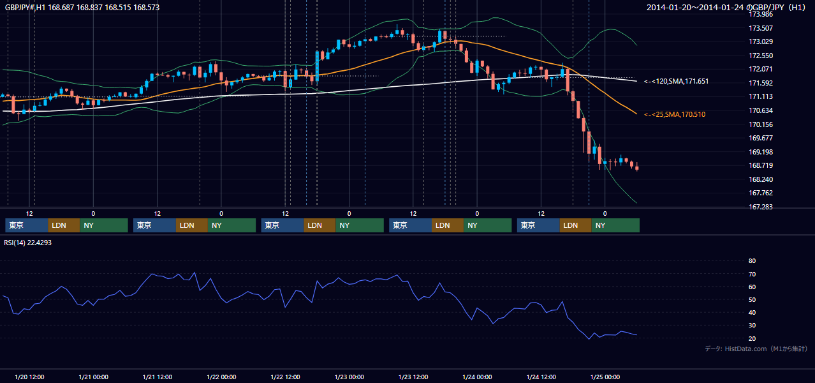Select the 1/22 00:00 date label
The image size is (815, 383).
click(x=221, y=377)
